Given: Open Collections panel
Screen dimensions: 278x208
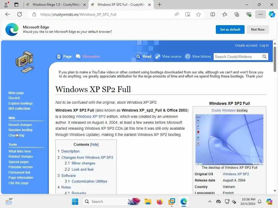Looking at the screenshot, I should pos(237,14).
